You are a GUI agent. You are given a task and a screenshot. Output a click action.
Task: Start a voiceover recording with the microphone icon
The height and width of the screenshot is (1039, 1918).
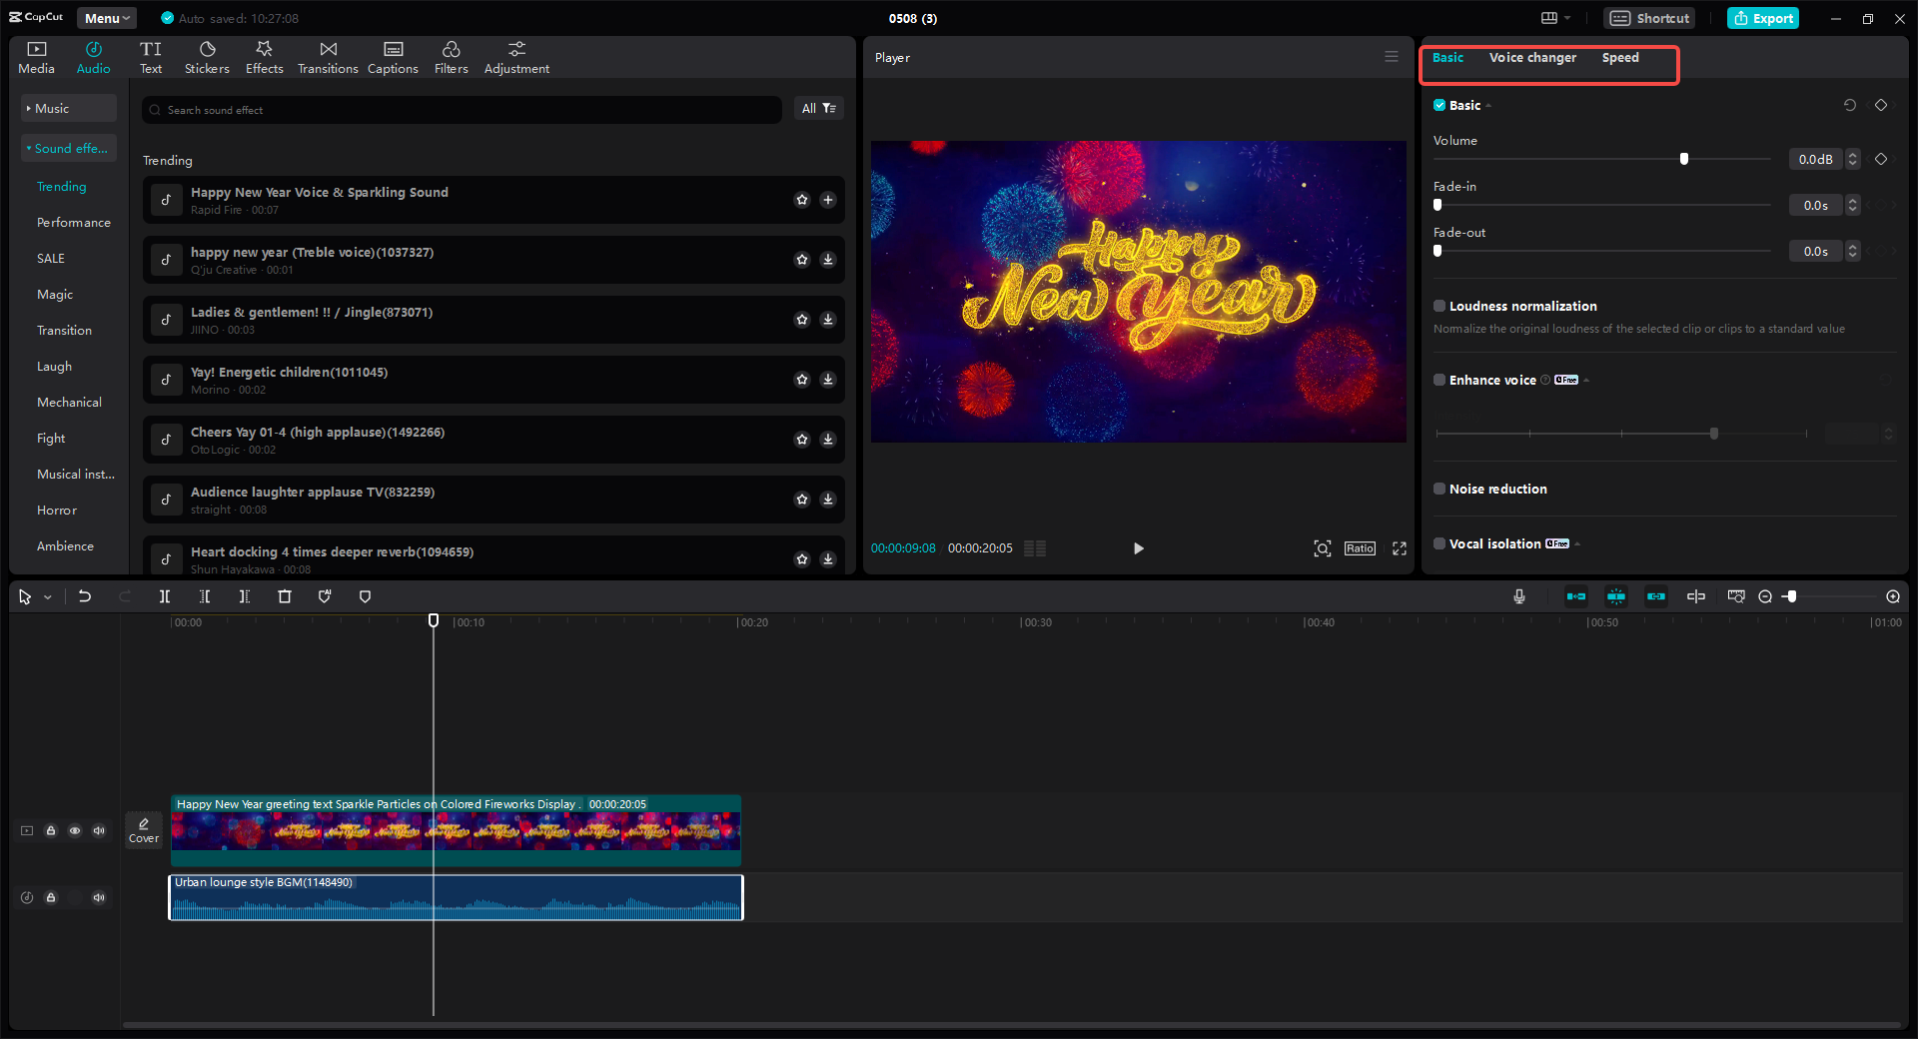pyautogui.click(x=1518, y=596)
